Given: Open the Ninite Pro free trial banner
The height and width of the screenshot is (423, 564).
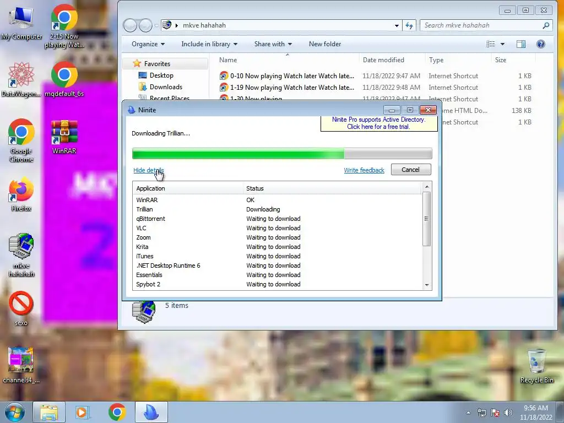Looking at the screenshot, I should 379,123.
